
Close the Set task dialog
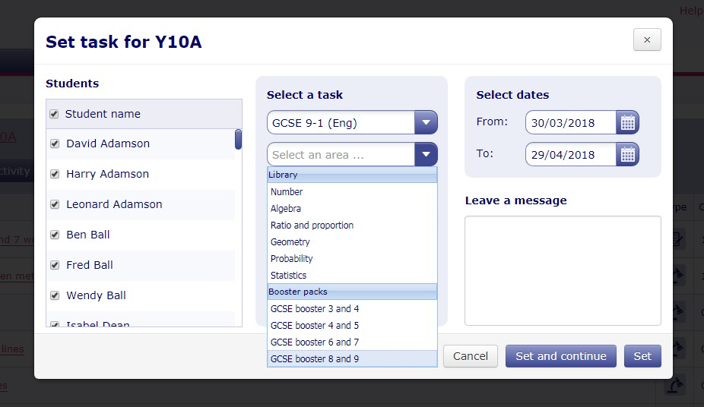(x=647, y=40)
